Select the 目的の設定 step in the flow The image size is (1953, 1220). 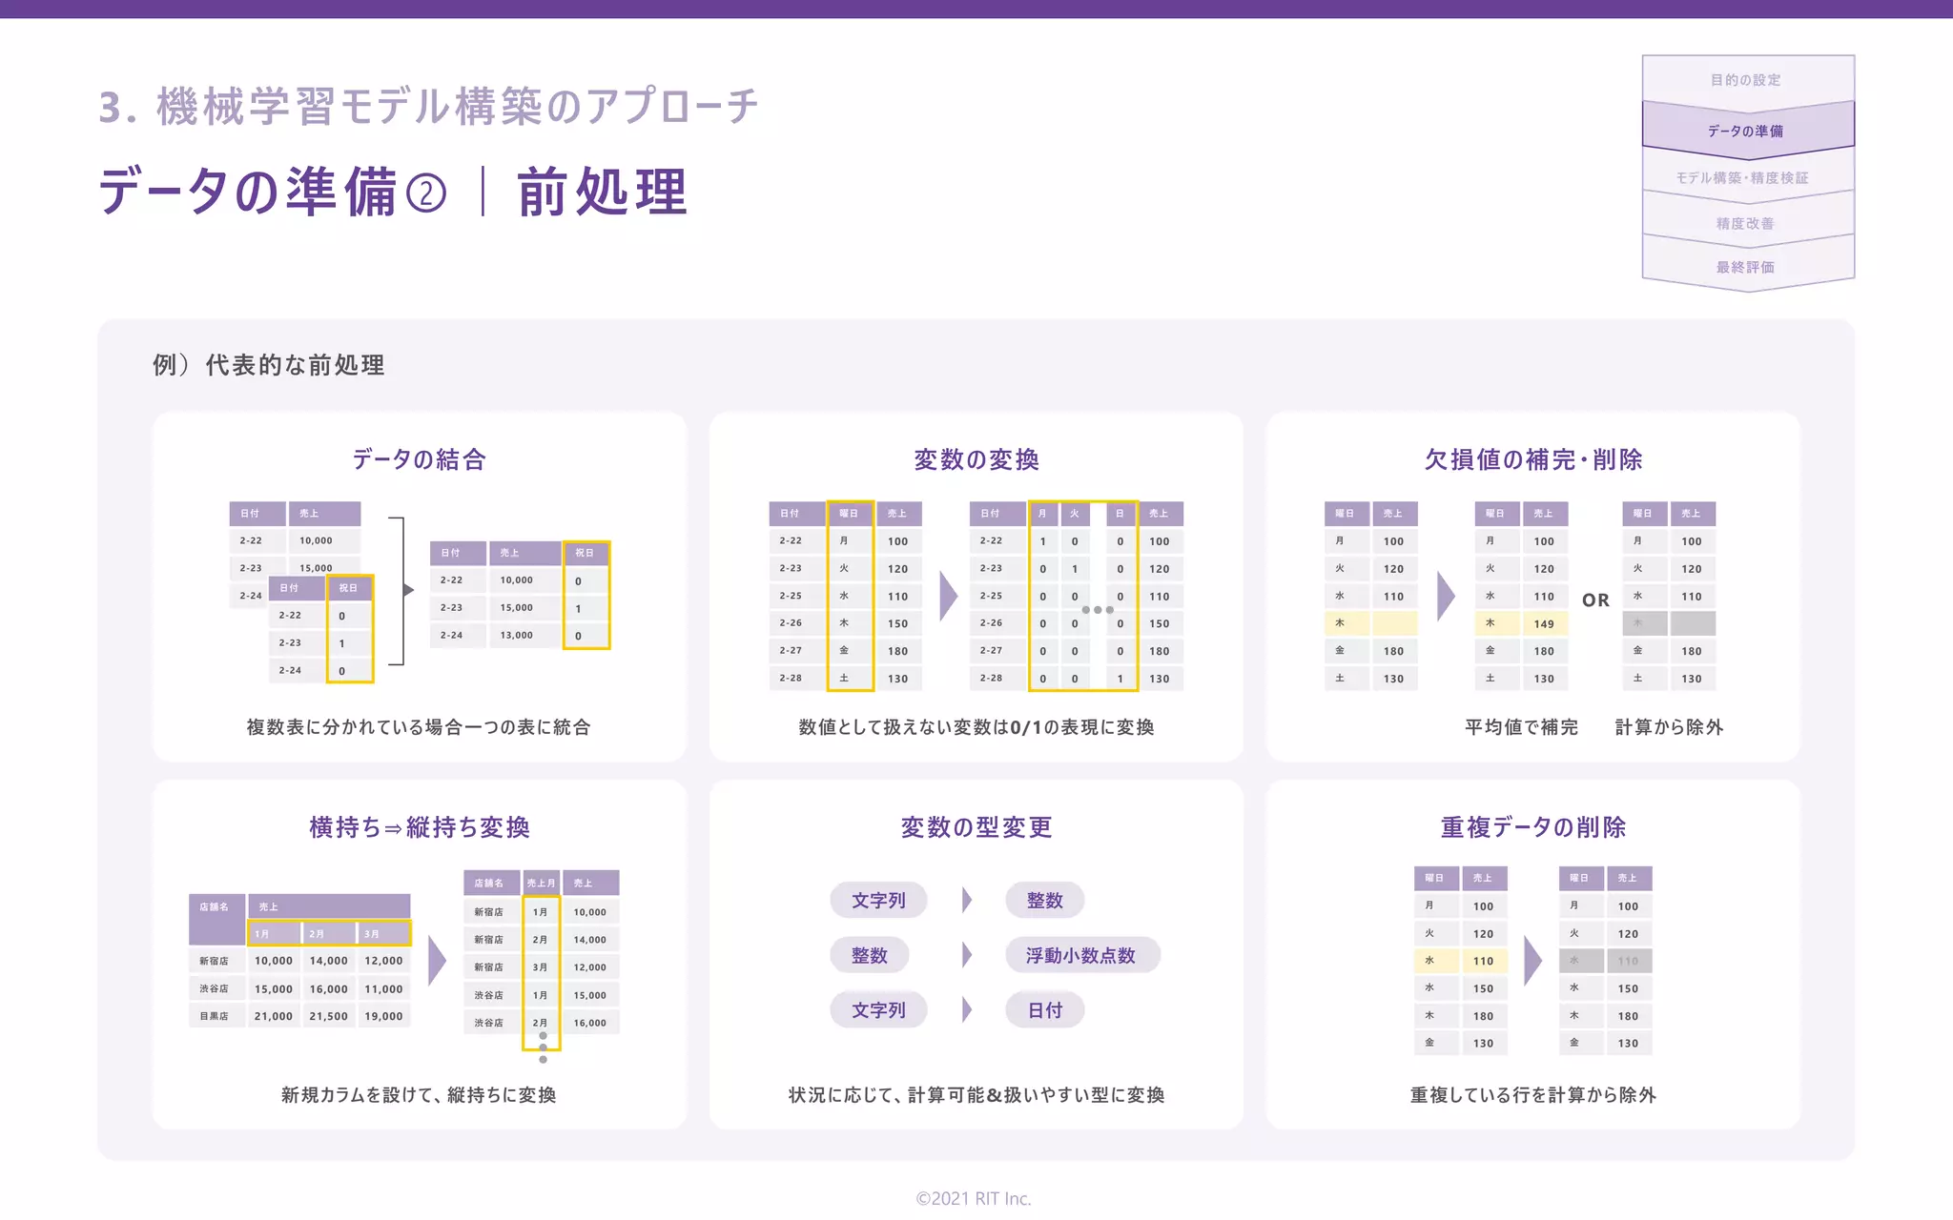(x=1747, y=79)
